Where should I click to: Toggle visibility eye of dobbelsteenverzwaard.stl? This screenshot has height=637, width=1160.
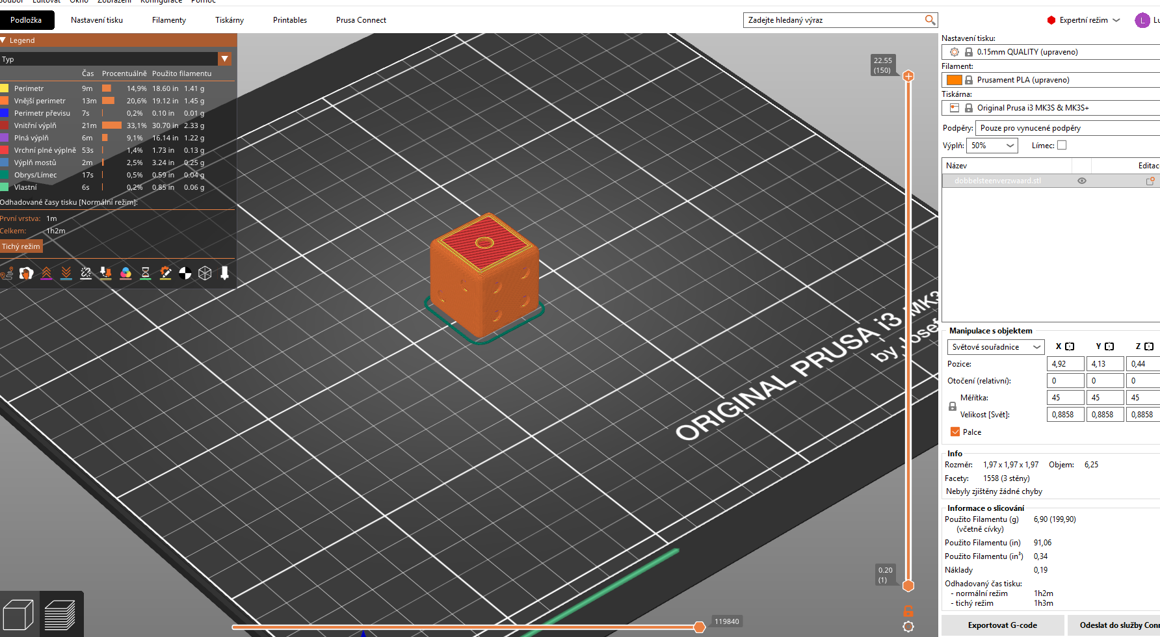pos(1082,181)
